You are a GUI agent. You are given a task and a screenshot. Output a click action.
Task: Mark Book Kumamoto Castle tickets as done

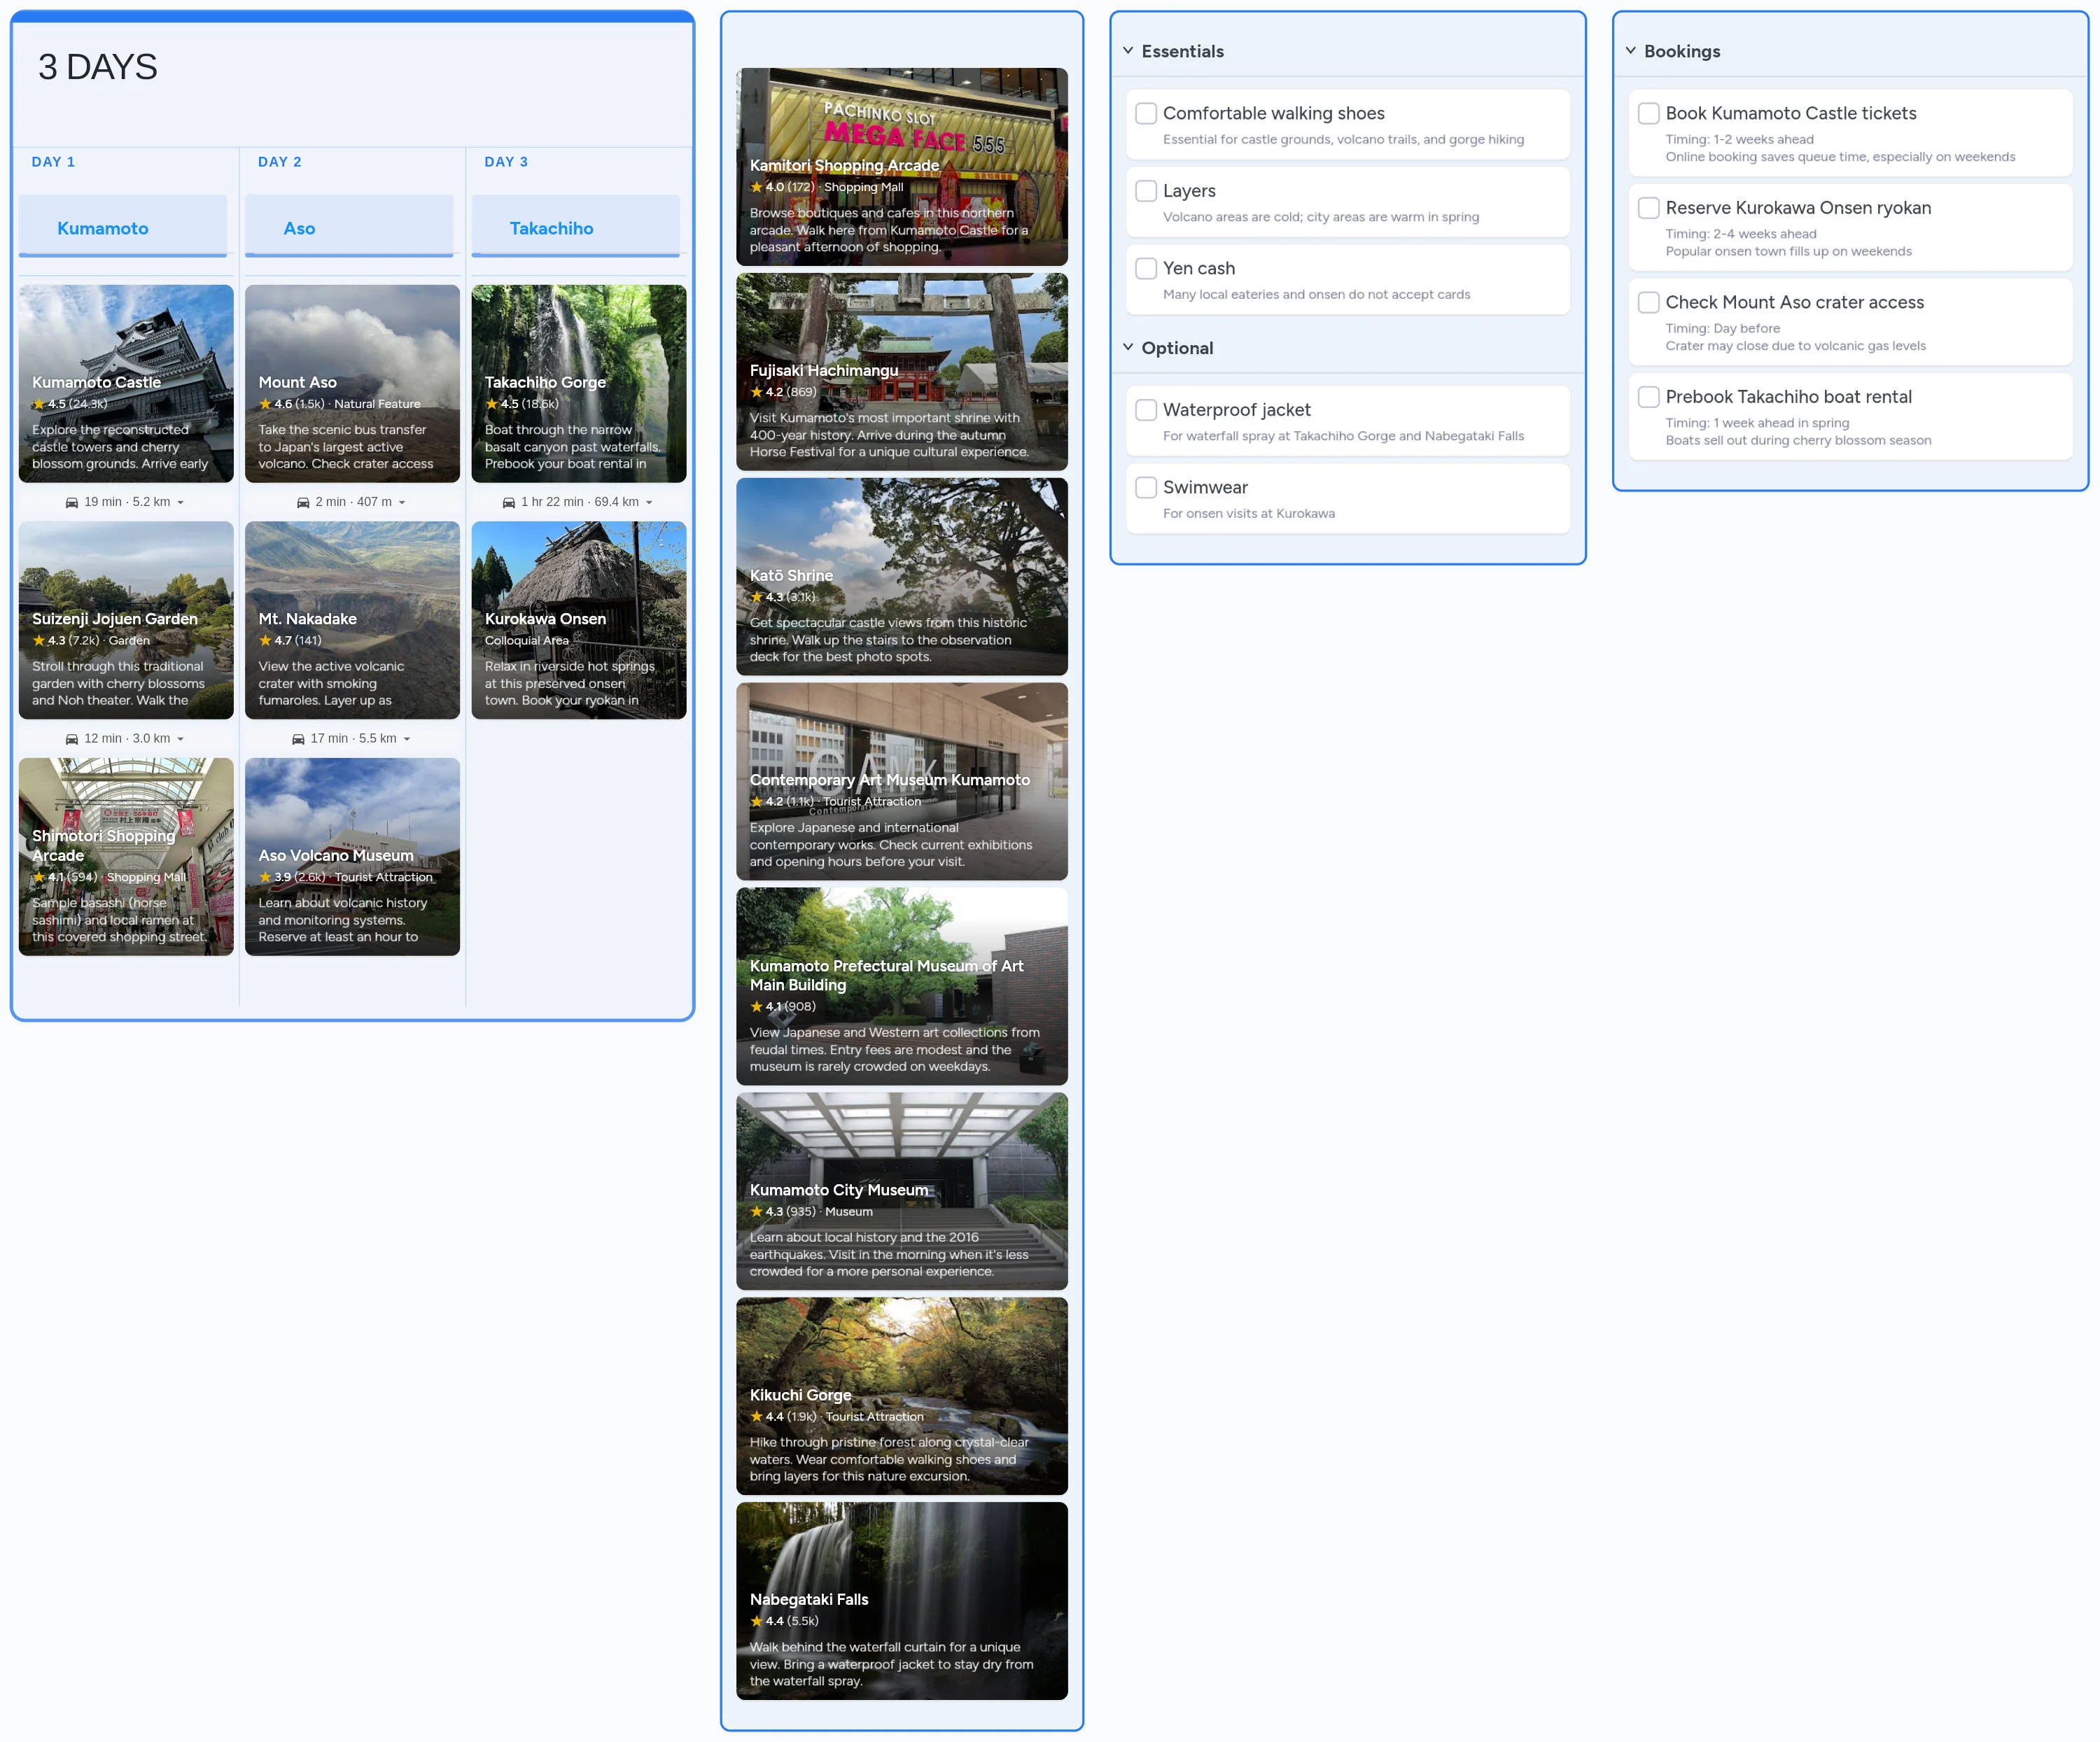tap(1648, 113)
